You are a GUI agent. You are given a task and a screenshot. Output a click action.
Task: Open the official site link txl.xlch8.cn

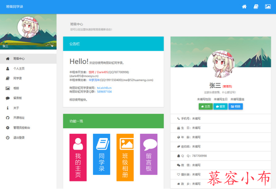coord(104,88)
